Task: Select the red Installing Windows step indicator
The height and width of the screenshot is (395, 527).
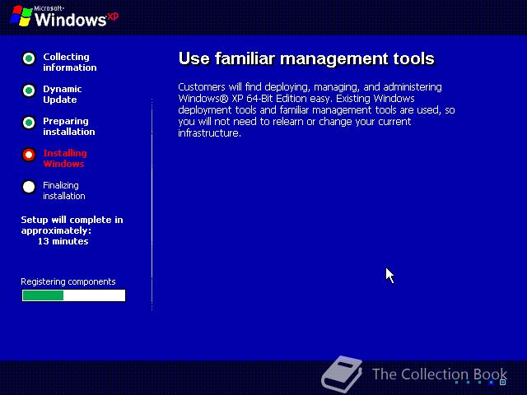Action: coord(29,155)
